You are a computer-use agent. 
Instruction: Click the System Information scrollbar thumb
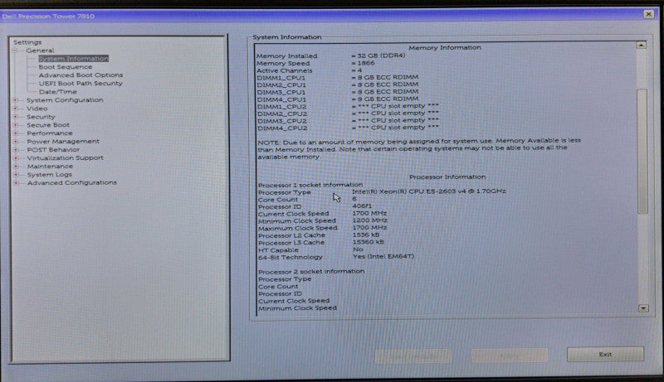642,152
